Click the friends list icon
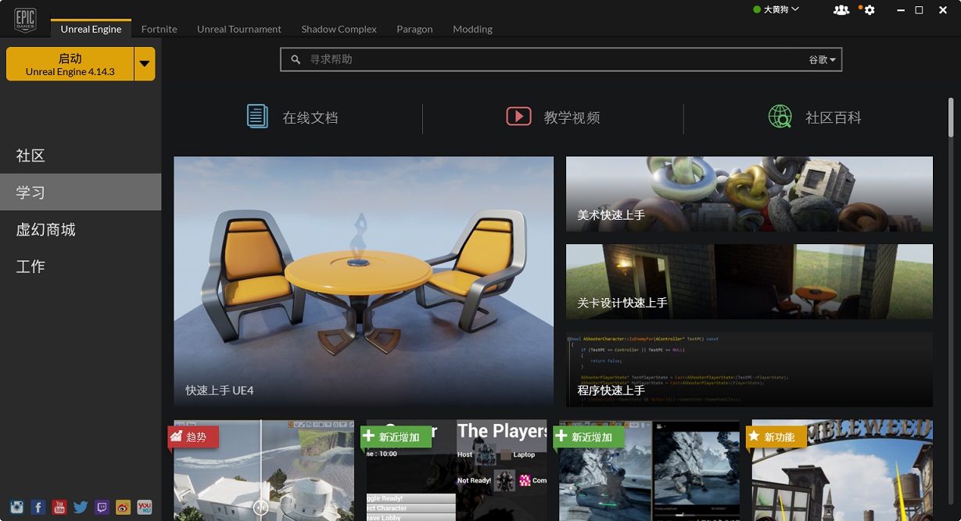 click(x=841, y=10)
